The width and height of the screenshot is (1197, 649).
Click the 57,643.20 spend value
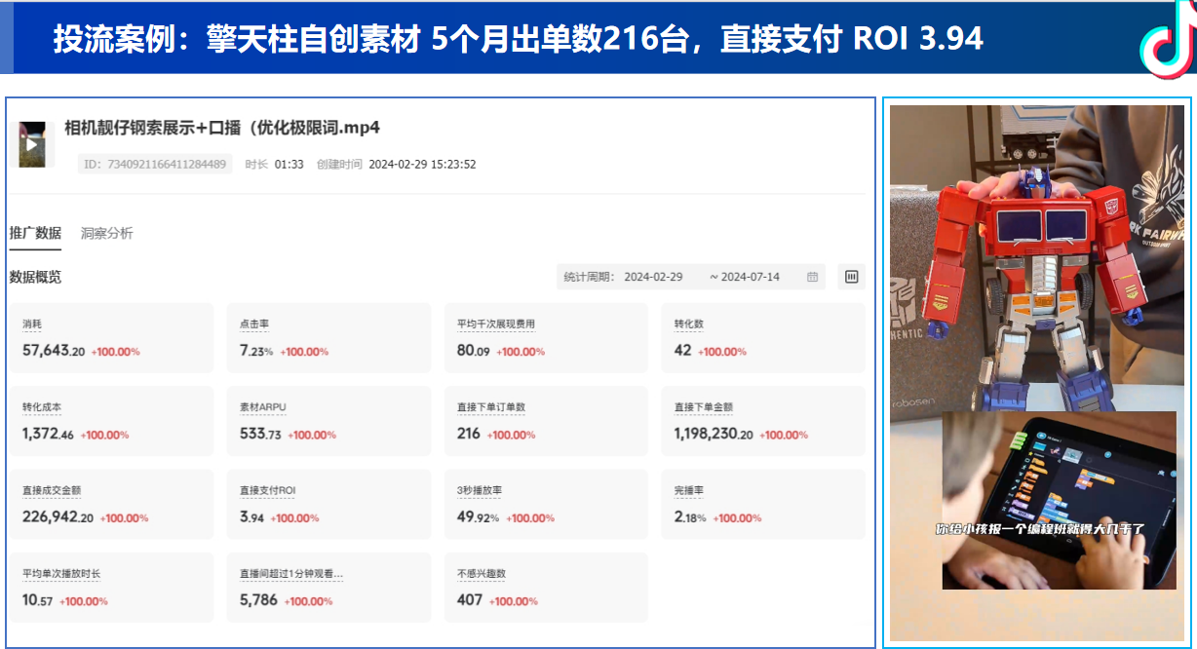(54, 351)
